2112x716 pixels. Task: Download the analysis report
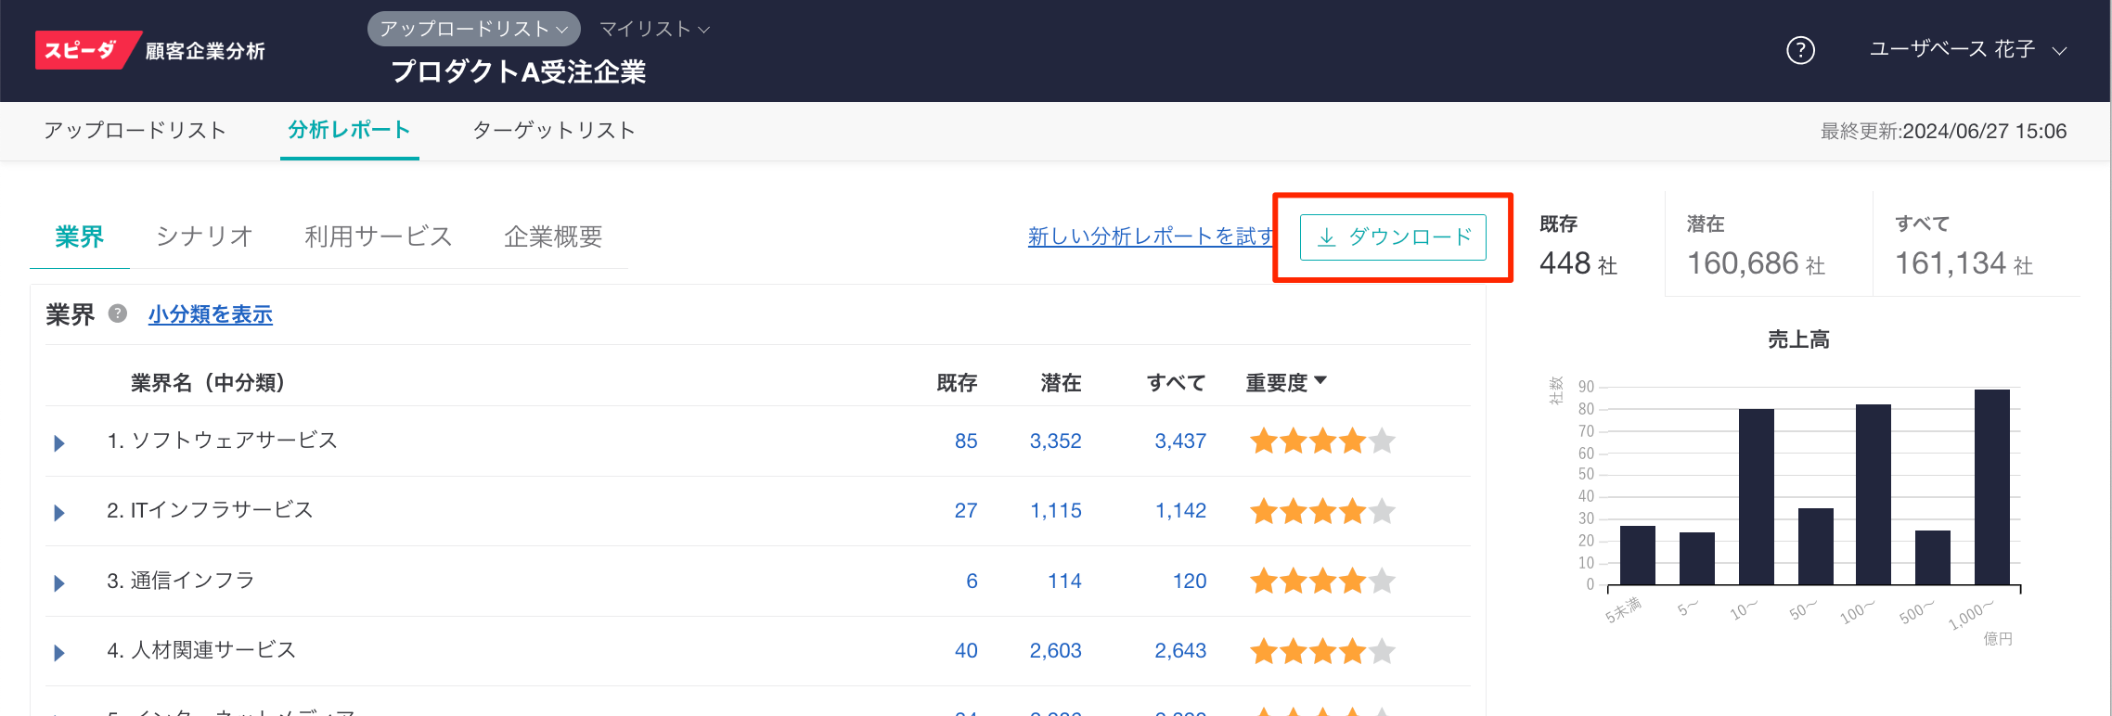click(x=1392, y=237)
